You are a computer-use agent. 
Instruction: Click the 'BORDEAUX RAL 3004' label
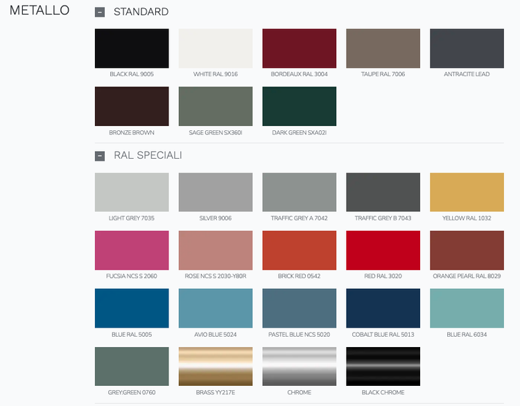pos(299,74)
